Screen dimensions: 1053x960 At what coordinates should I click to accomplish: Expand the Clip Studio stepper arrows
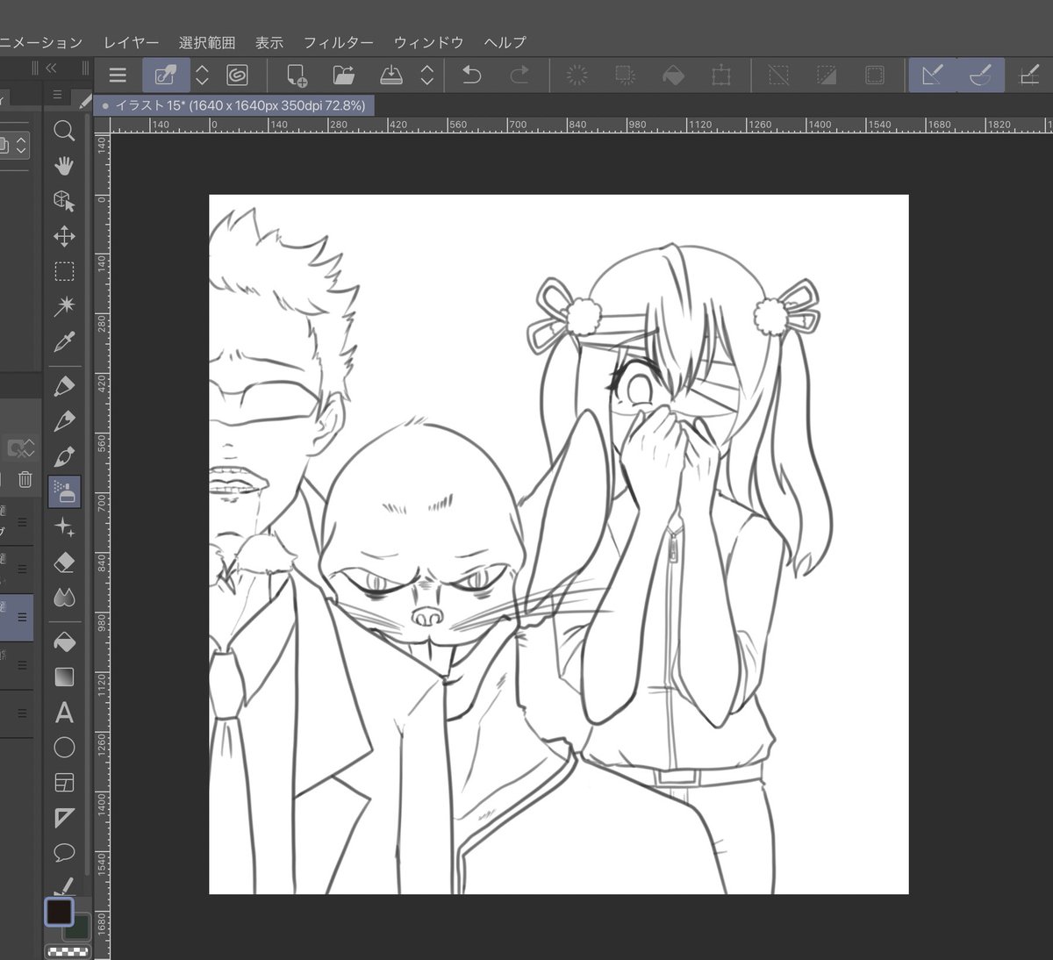202,75
